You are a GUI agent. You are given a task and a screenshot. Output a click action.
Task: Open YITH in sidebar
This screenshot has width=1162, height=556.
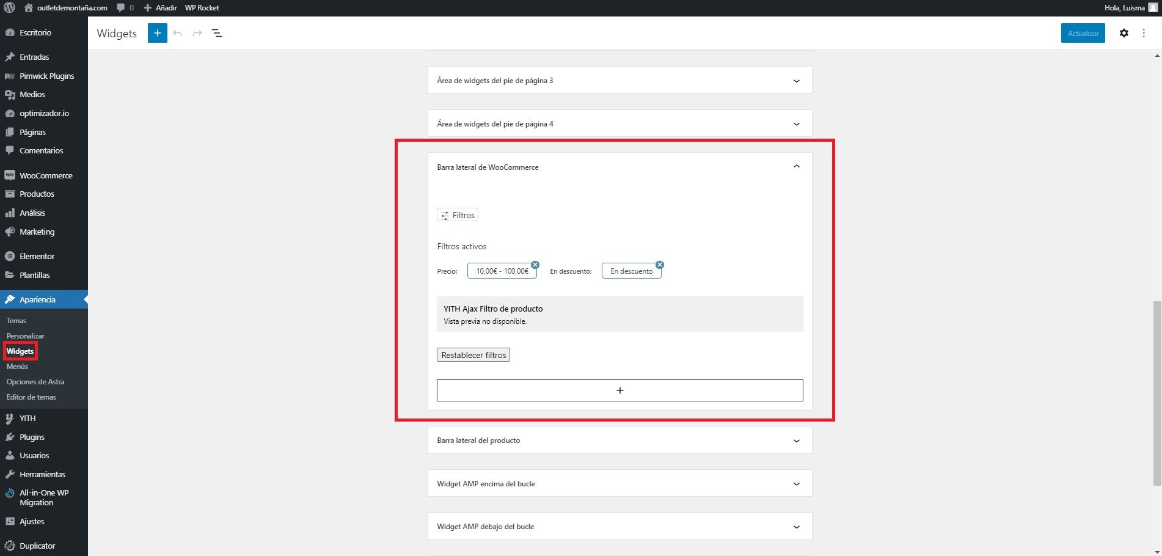27,418
